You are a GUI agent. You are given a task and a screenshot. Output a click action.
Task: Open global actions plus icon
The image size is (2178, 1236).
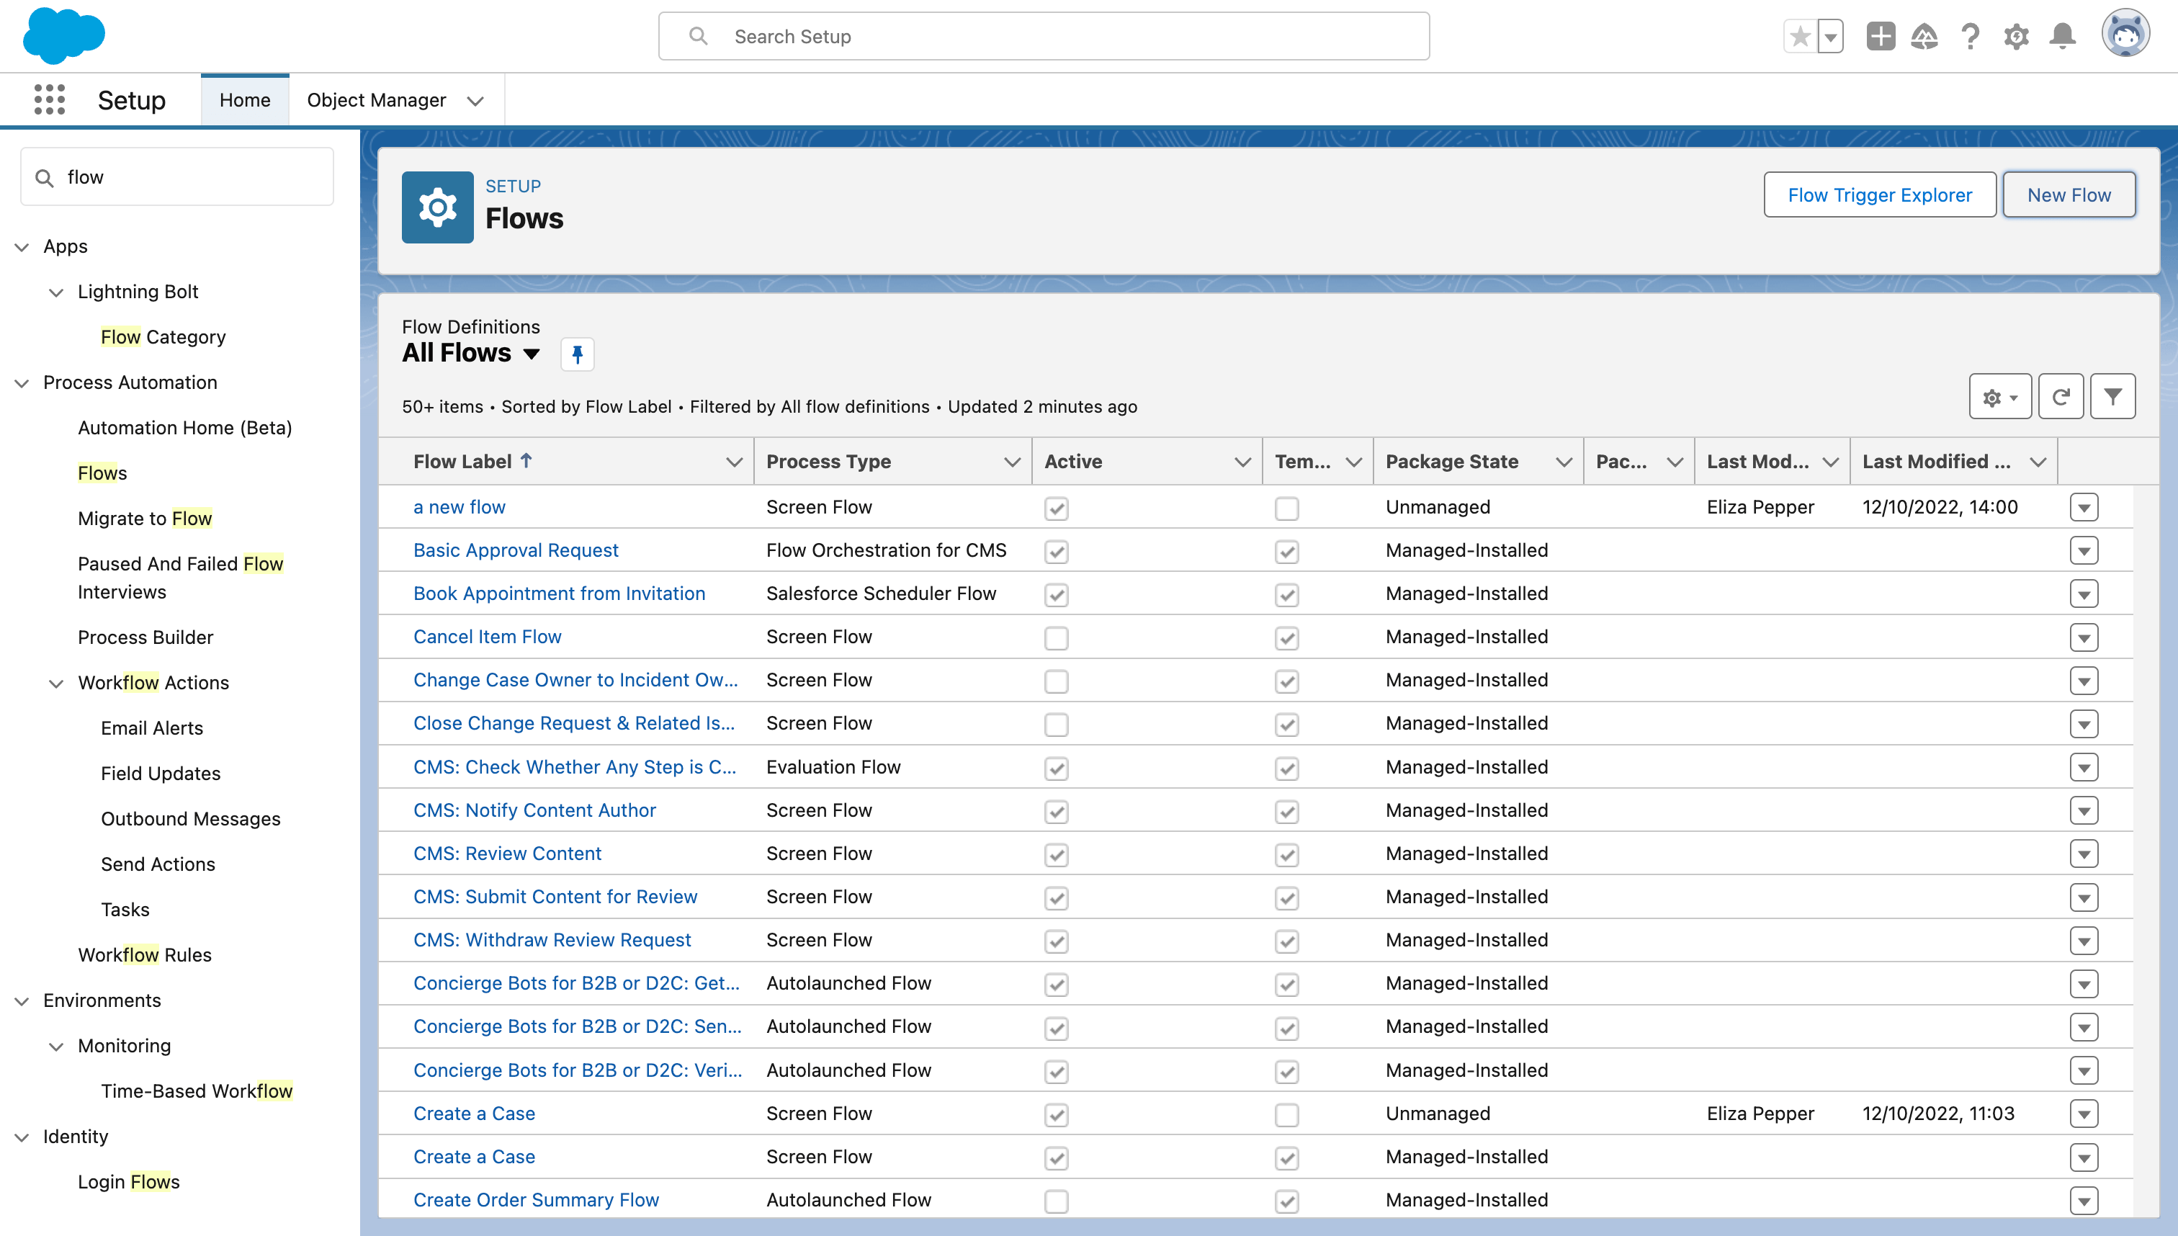click(x=1880, y=37)
